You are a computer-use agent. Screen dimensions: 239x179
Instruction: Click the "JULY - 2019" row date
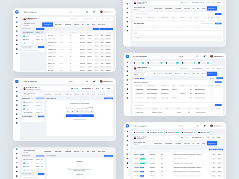[x=51, y=35]
